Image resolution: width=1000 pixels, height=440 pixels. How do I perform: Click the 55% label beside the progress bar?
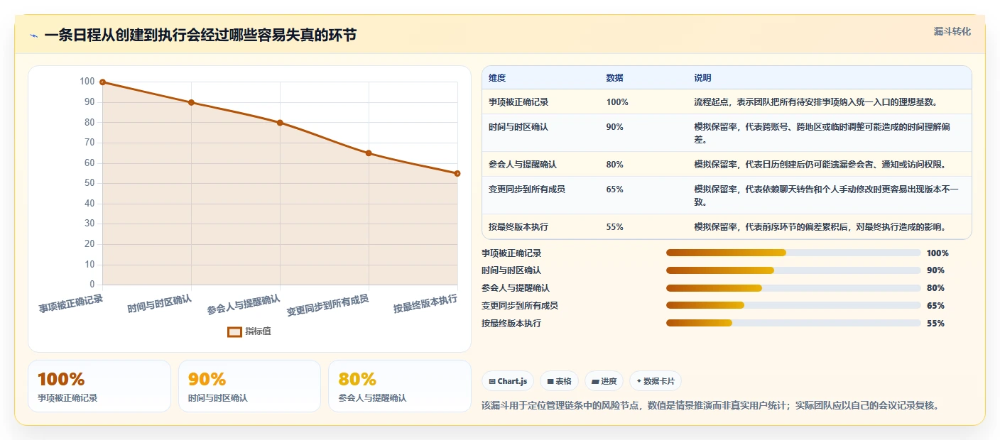(936, 323)
